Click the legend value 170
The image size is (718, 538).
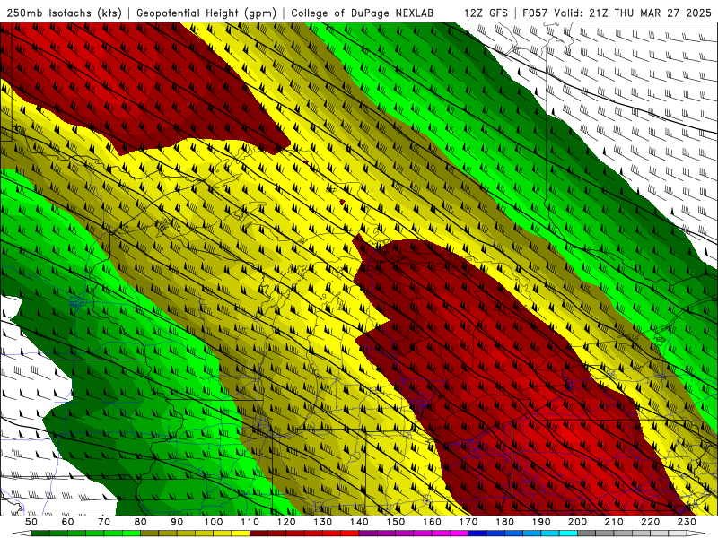pyautogui.click(x=468, y=522)
